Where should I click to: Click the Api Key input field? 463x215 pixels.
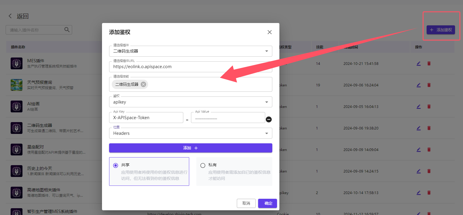click(146, 117)
